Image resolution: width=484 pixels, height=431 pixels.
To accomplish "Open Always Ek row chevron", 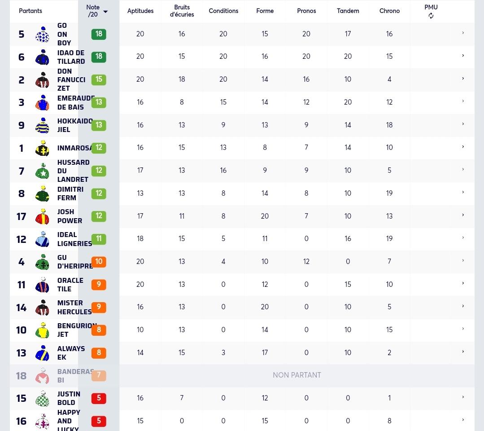I will click(x=463, y=352).
